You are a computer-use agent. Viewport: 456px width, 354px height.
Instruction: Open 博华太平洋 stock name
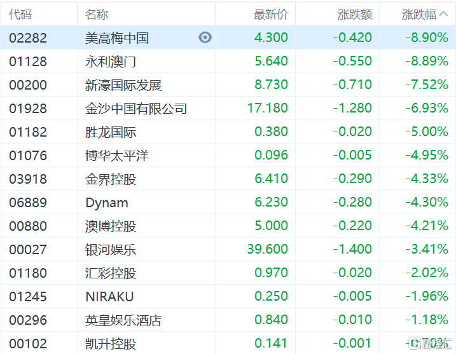(x=117, y=156)
